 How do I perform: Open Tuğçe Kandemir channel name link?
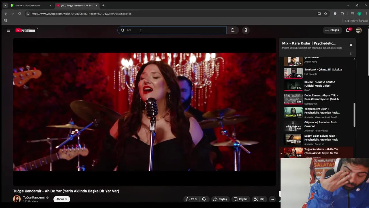pos(34,198)
